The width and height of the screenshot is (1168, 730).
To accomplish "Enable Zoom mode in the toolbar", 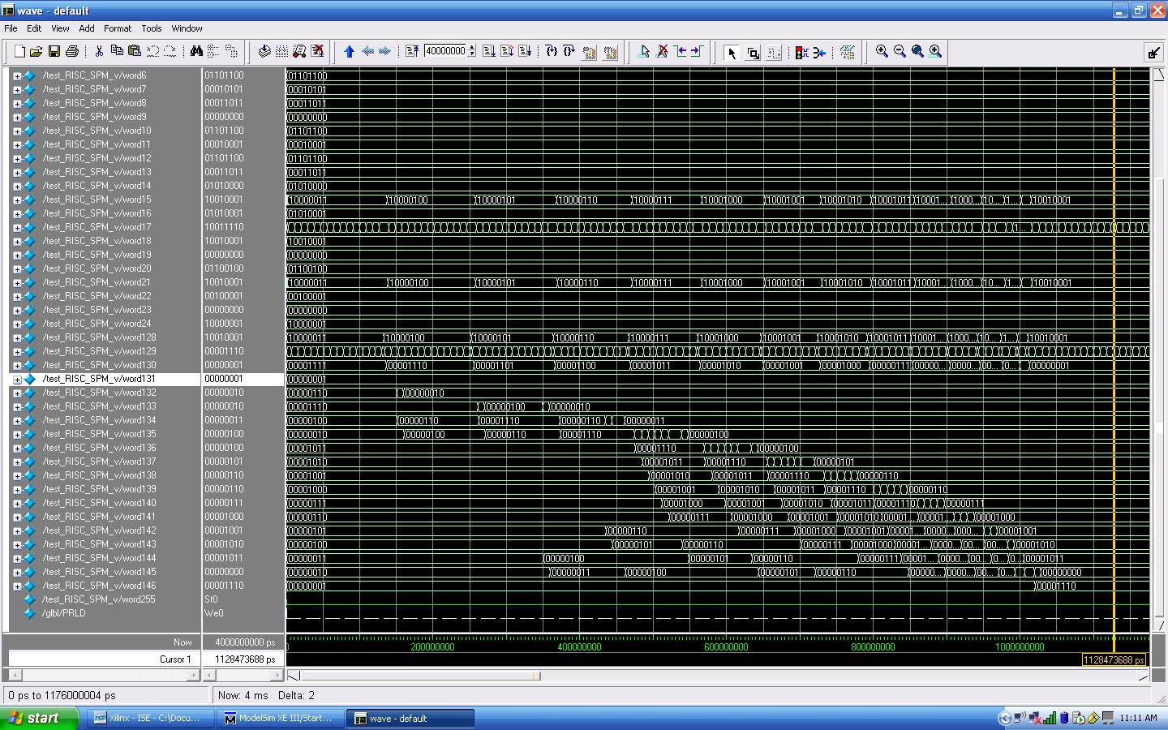I will click(x=753, y=52).
